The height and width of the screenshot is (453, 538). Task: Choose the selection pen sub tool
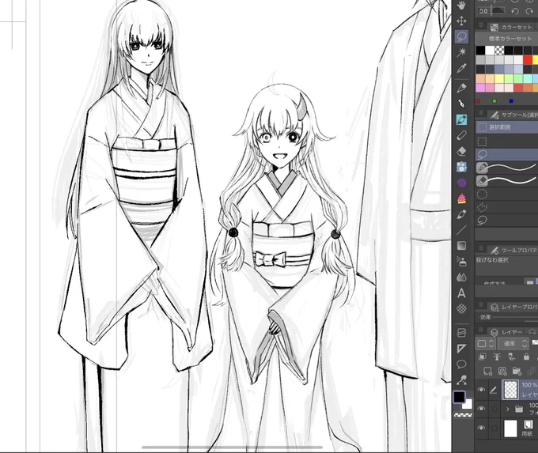(x=507, y=168)
